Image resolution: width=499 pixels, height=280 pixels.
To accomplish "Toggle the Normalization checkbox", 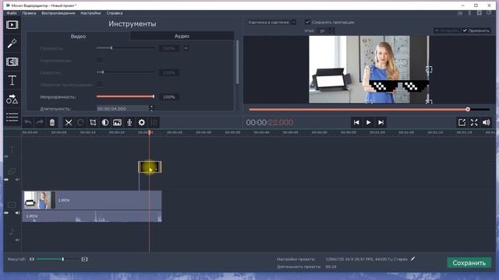I will pos(100,60).
